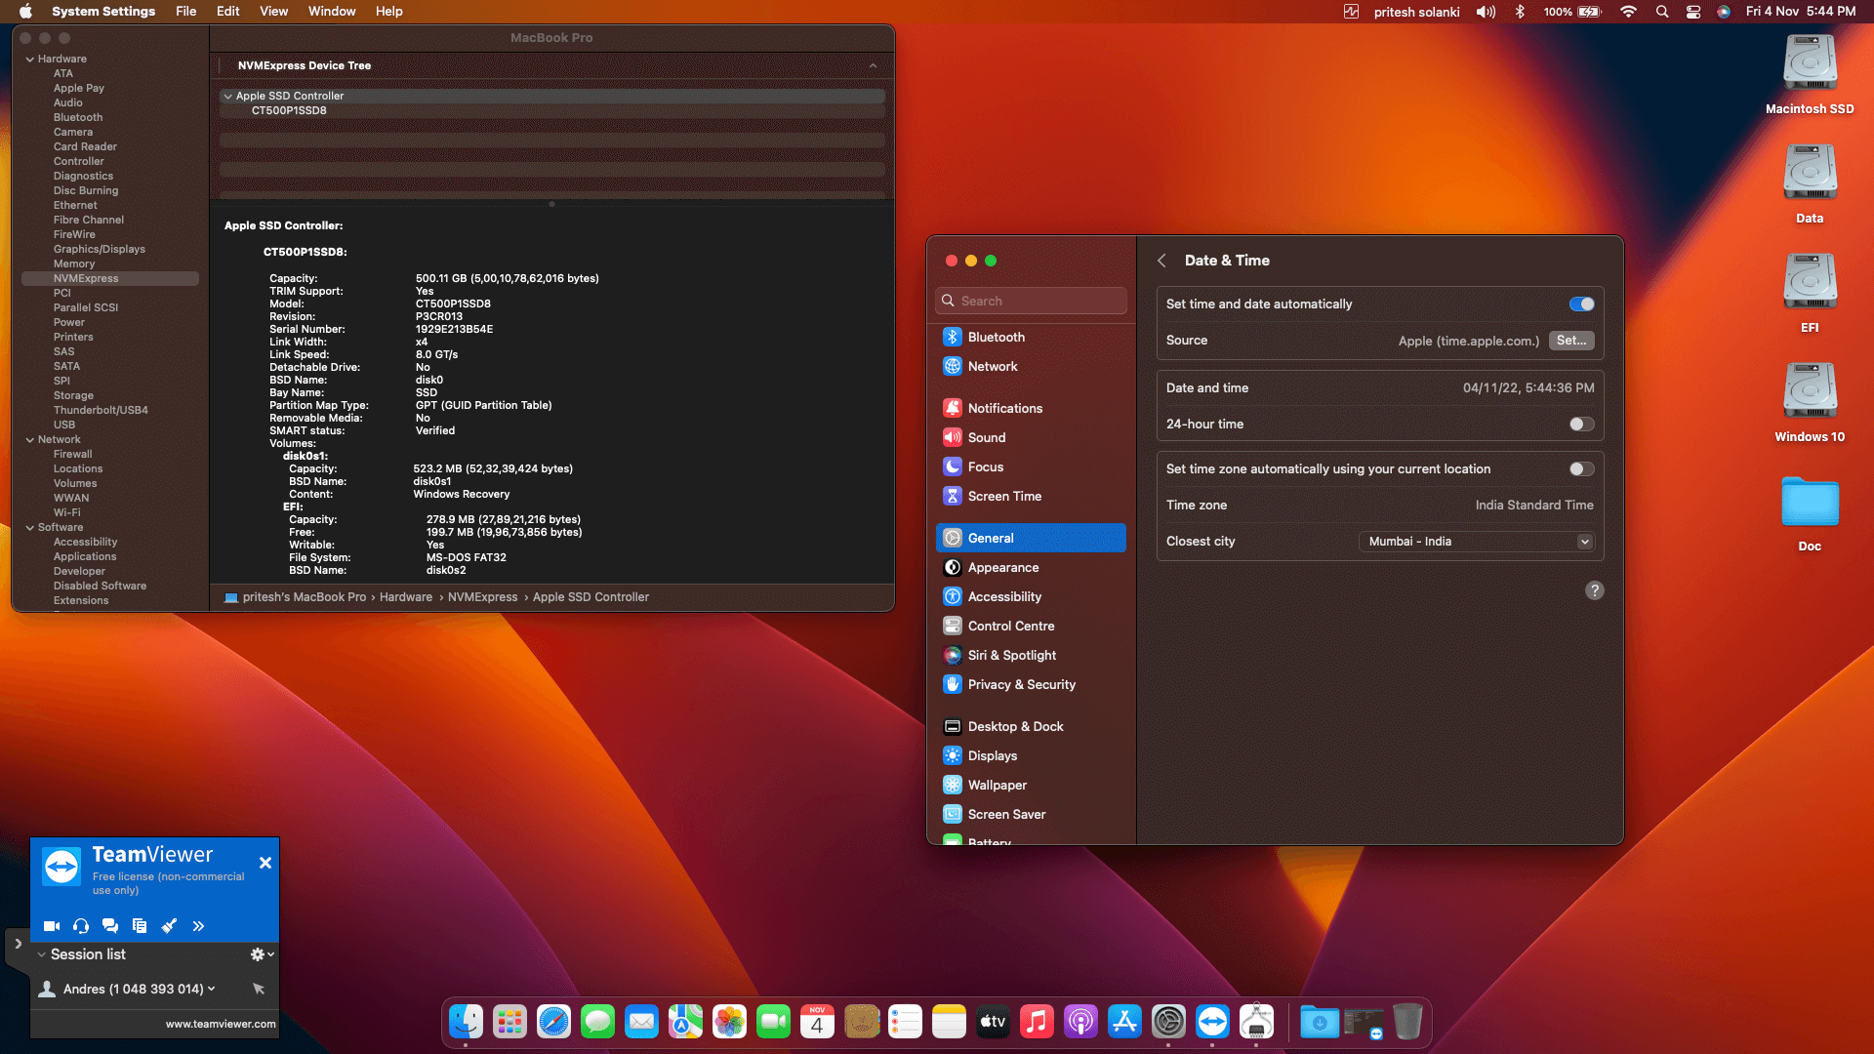Open Appearance settings in the sidebar

[x=1031, y=567]
